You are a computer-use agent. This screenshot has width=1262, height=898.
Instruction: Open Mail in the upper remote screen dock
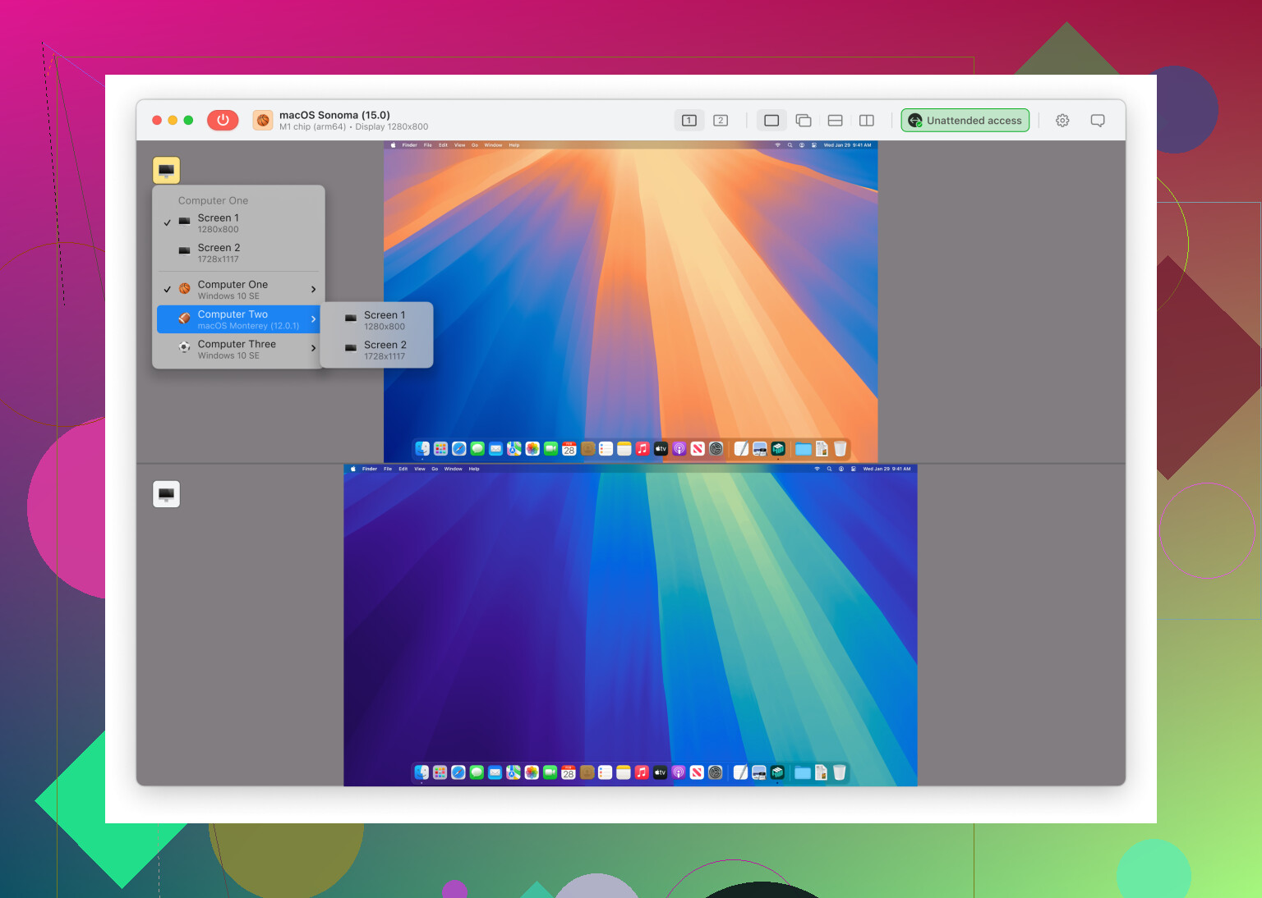[x=495, y=448]
